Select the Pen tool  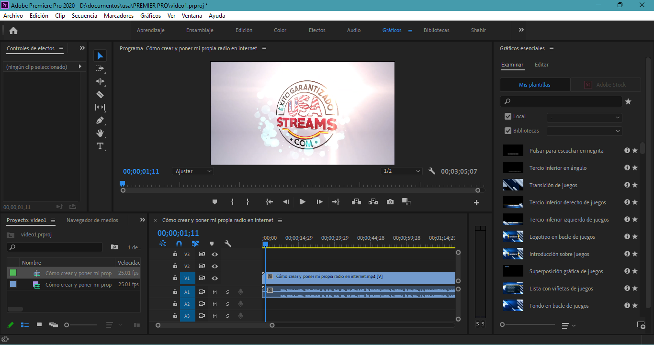click(100, 120)
